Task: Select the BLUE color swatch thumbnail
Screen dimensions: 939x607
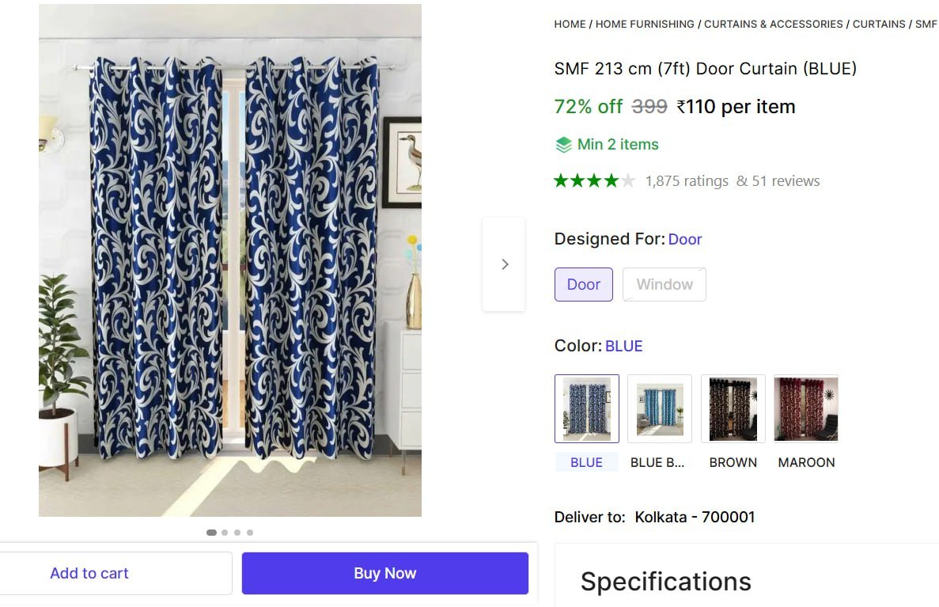Action: [587, 408]
